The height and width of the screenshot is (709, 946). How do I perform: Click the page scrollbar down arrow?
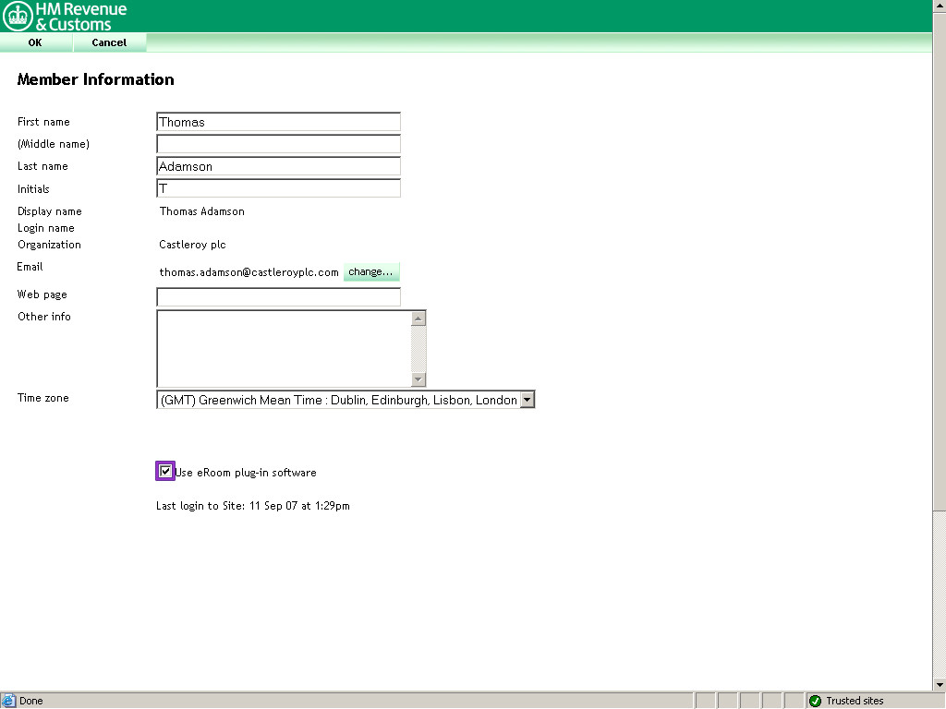(x=939, y=684)
